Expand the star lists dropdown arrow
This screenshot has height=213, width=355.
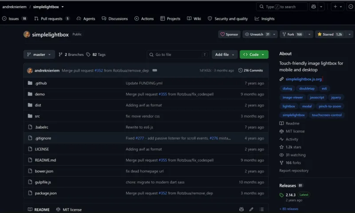pyautogui.click(x=350, y=35)
